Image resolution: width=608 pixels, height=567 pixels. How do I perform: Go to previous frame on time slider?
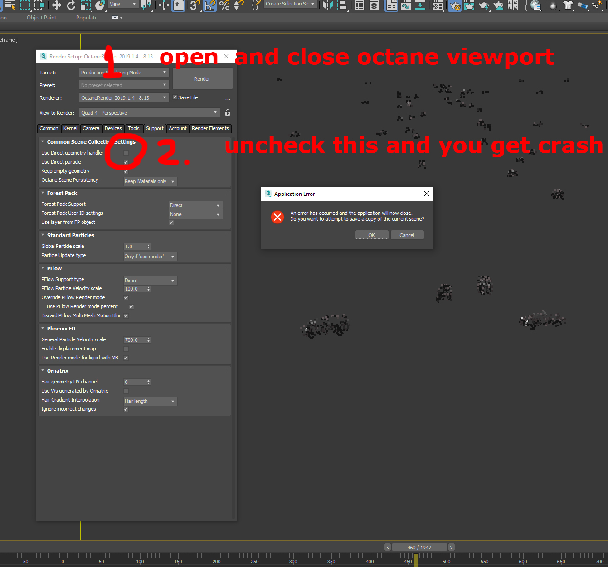[388, 548]
